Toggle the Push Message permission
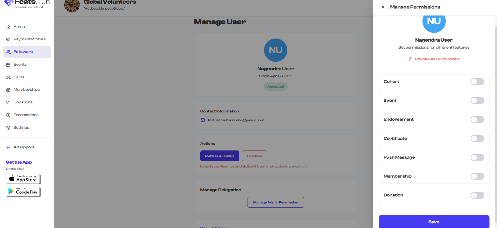 [x=477, y=157]
